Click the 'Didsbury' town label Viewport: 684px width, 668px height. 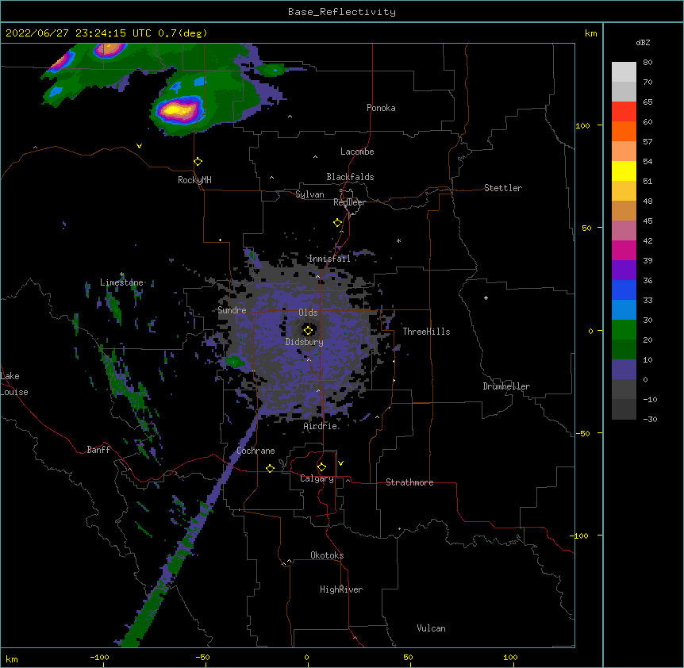pos(305,342)
